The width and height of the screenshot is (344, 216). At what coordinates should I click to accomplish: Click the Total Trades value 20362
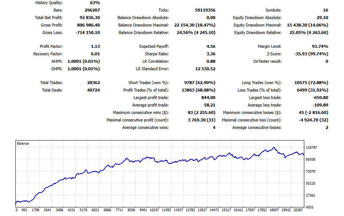(94, 83)
